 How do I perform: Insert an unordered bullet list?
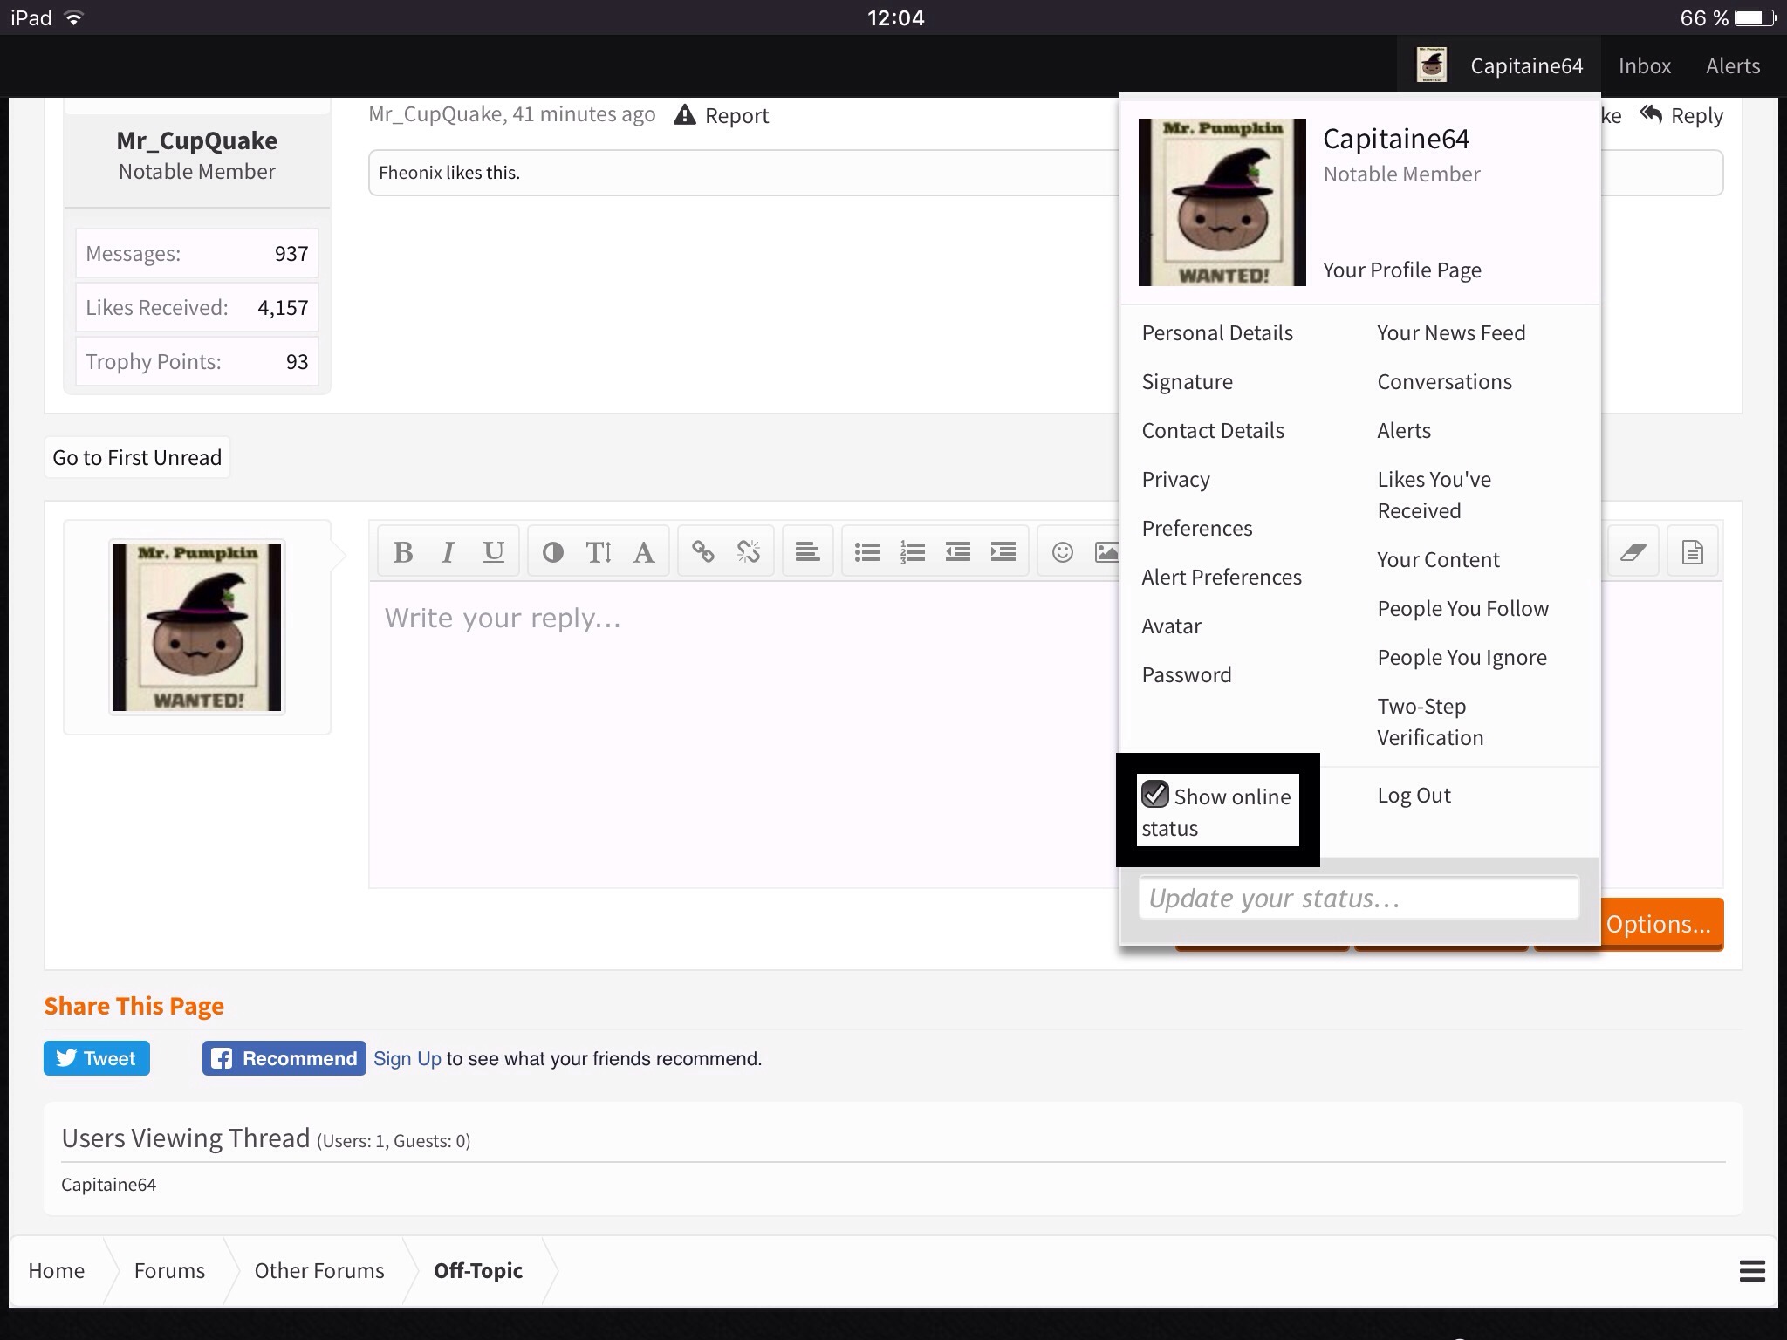[x=867, y=552]
